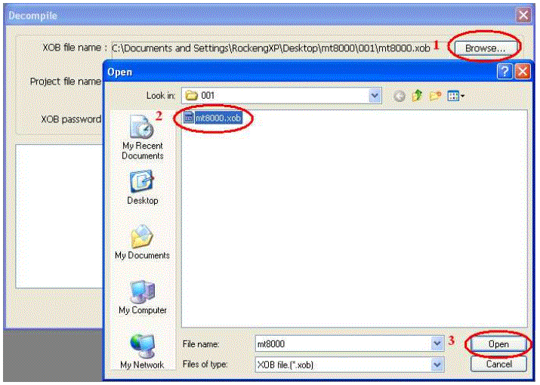
Task: Open the View menu icon
Action: (456, 96)
